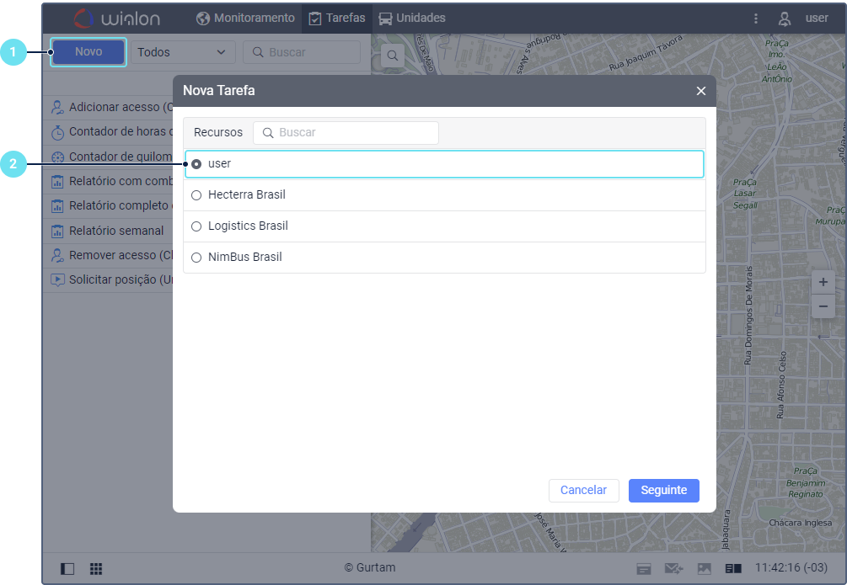
Task: Click the Seguinte button
Action: tap(664, 491)
